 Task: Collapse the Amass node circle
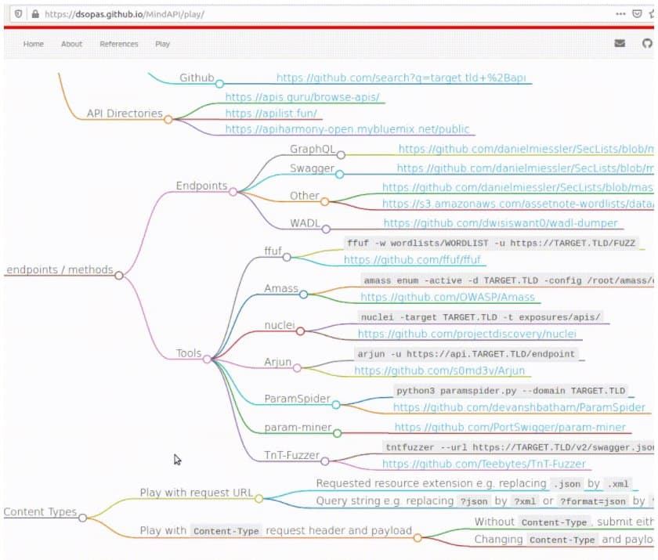(x=303, y=294)
